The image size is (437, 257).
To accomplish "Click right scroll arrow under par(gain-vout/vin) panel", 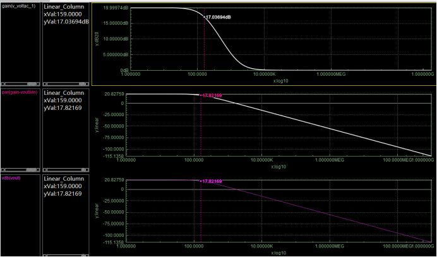I will coord(38,170).
